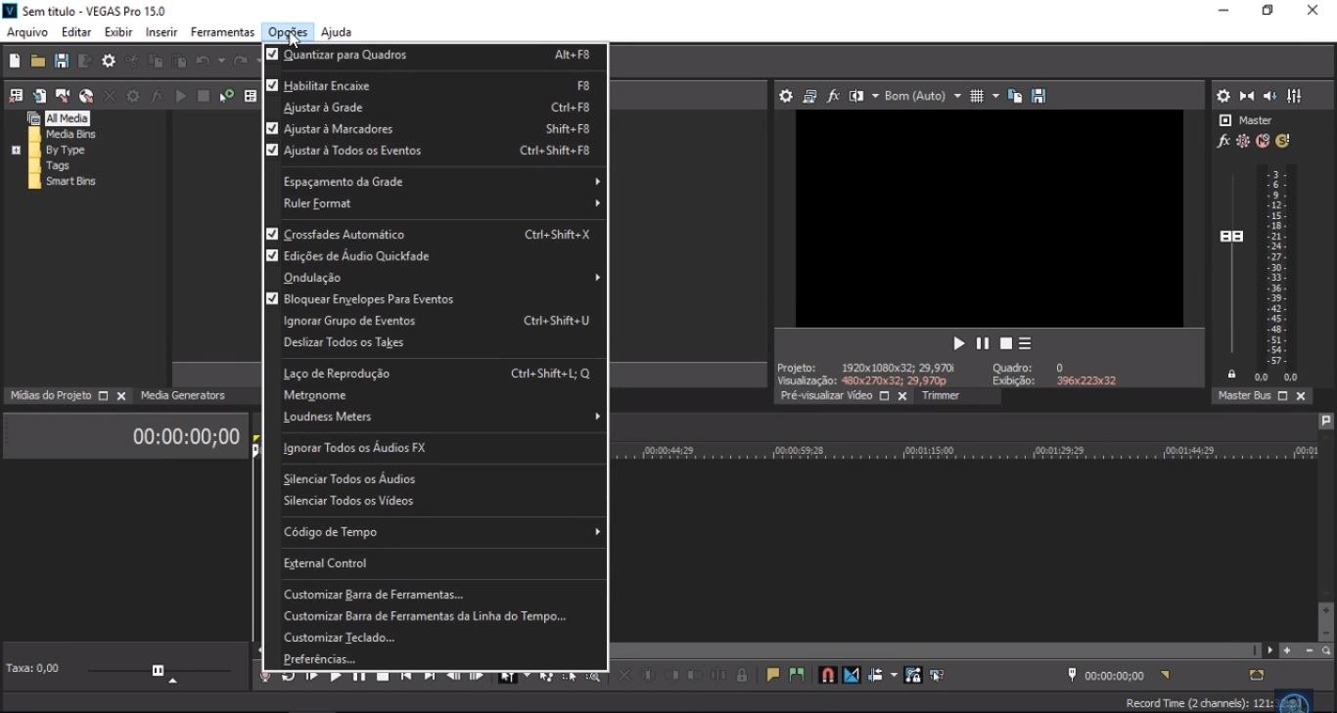The image size is (1337, 713).
Task: Toggle Edições de Áudio Quickfade
Action: pyautogui.click(x=436, y=256)
